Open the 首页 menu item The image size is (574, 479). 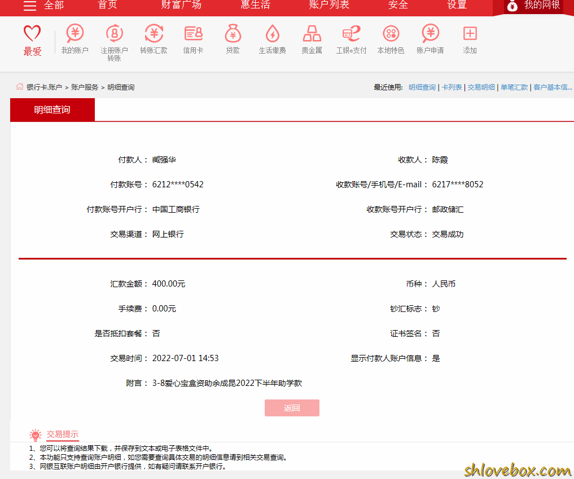[107, 5]
